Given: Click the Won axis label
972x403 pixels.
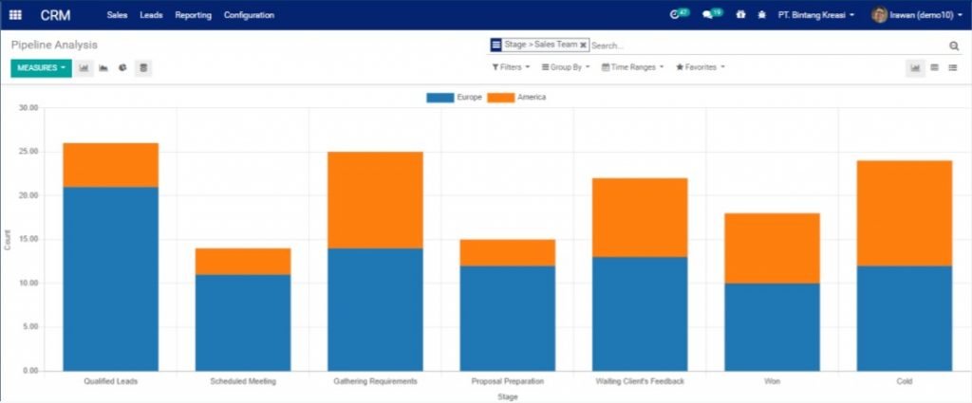Looking at the screenshot, I should click(773, 382).
